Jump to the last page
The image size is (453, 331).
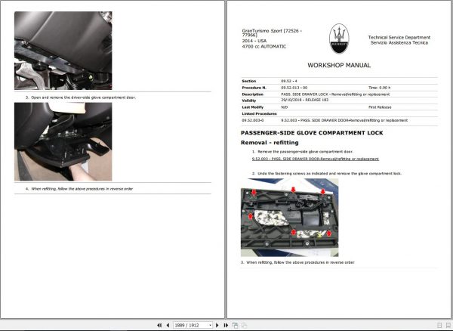click(226, 325)
